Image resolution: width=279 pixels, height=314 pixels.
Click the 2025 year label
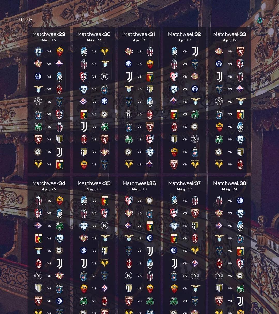coord(25,20)
